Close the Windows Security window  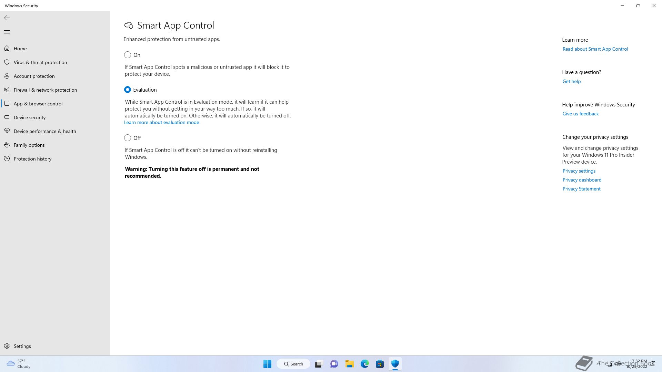(x=654, y=6)
